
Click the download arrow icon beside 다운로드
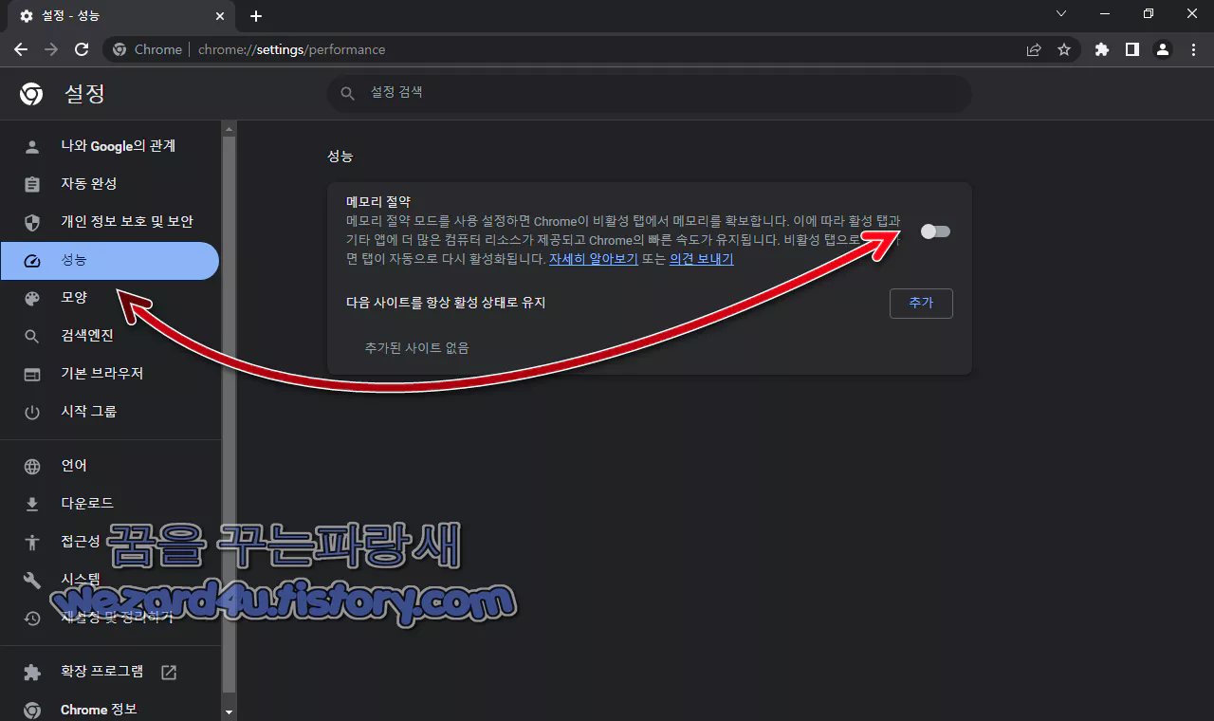(x=32, y=504)
